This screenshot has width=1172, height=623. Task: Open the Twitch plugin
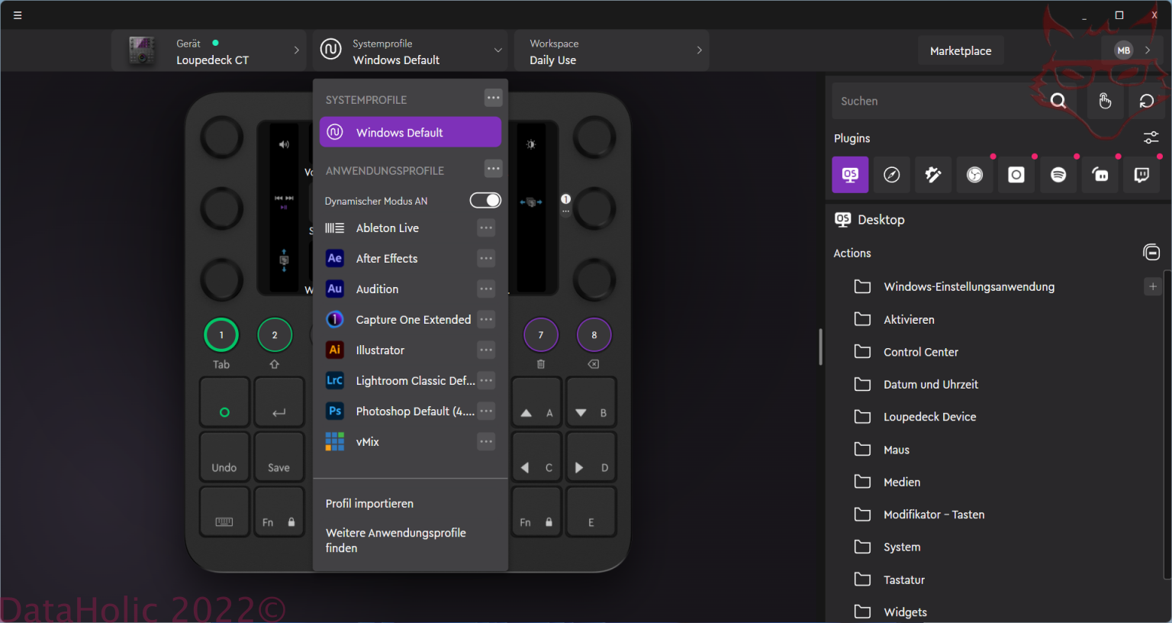[1141, 175]
